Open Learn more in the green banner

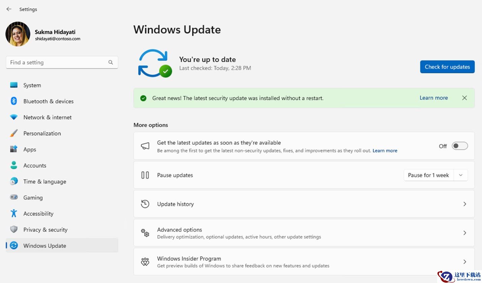pos(433,98)
